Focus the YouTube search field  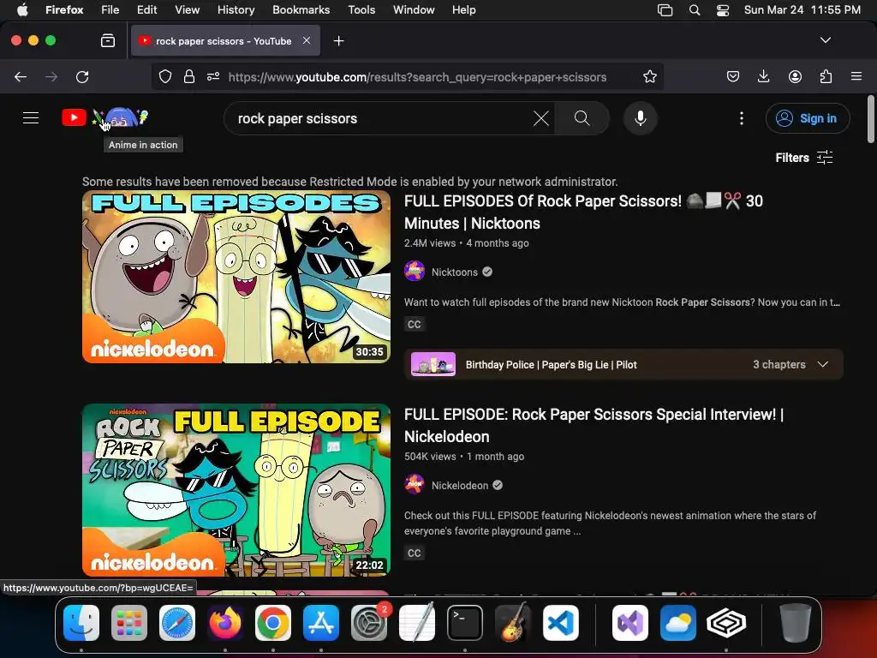tap(383, 118)
